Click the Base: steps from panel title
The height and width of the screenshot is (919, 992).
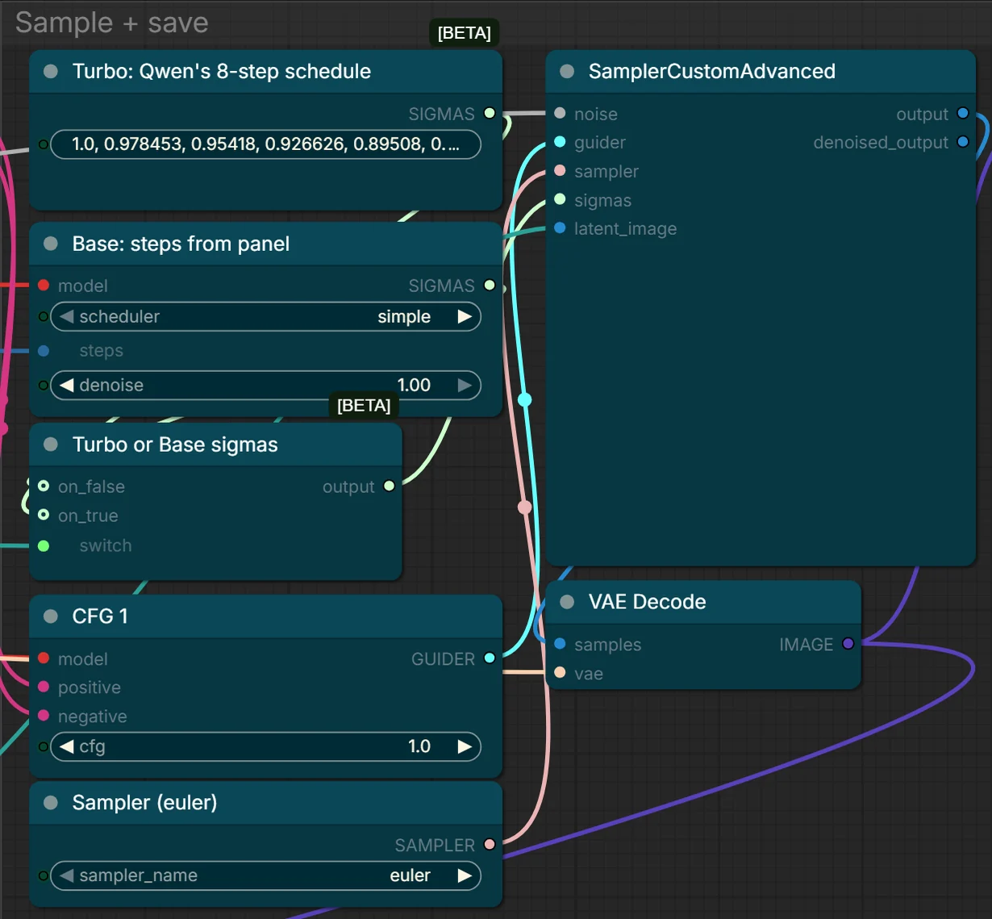point(181,244)
